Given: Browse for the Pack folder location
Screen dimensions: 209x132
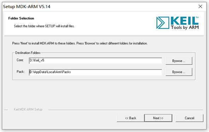Looking at the screenshot, I should 179,72.
